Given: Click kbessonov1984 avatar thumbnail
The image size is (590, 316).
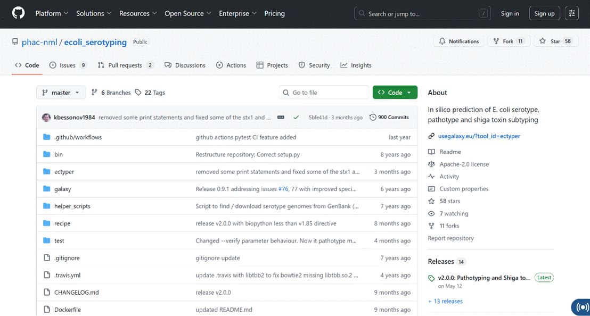Looking at the screenshot, I should 46,117.
